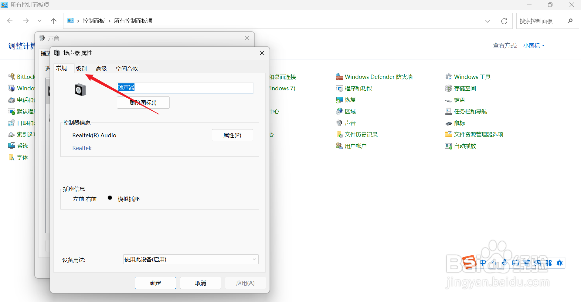This screenshot has height=302, width=581.
Task: Refresh the control panel view
Action: click(x=504, y=21)
